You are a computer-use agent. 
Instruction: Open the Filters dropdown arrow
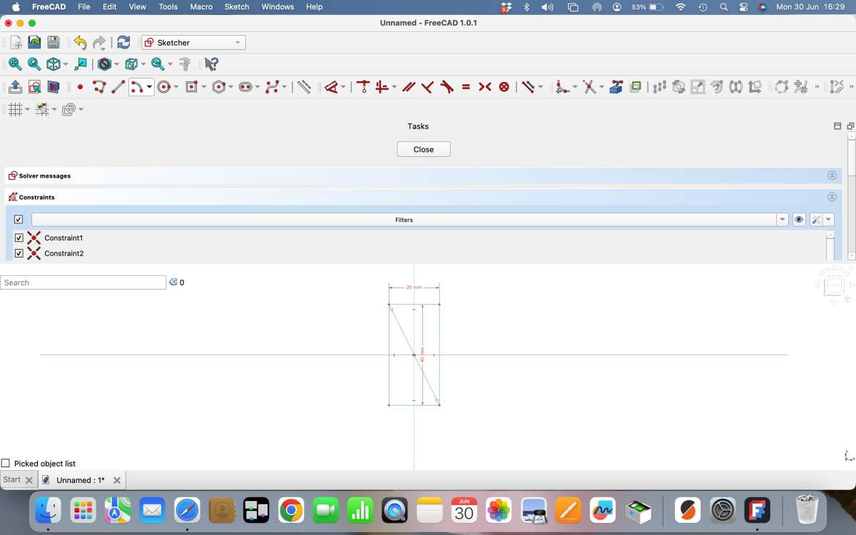783,220
